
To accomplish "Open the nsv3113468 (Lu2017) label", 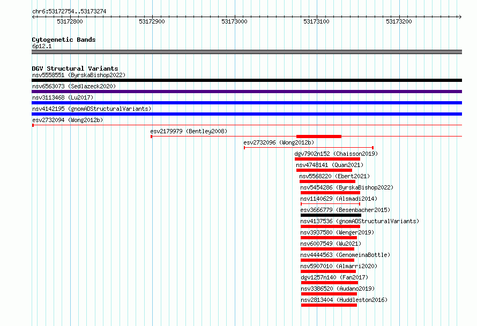I will (63, 97).
